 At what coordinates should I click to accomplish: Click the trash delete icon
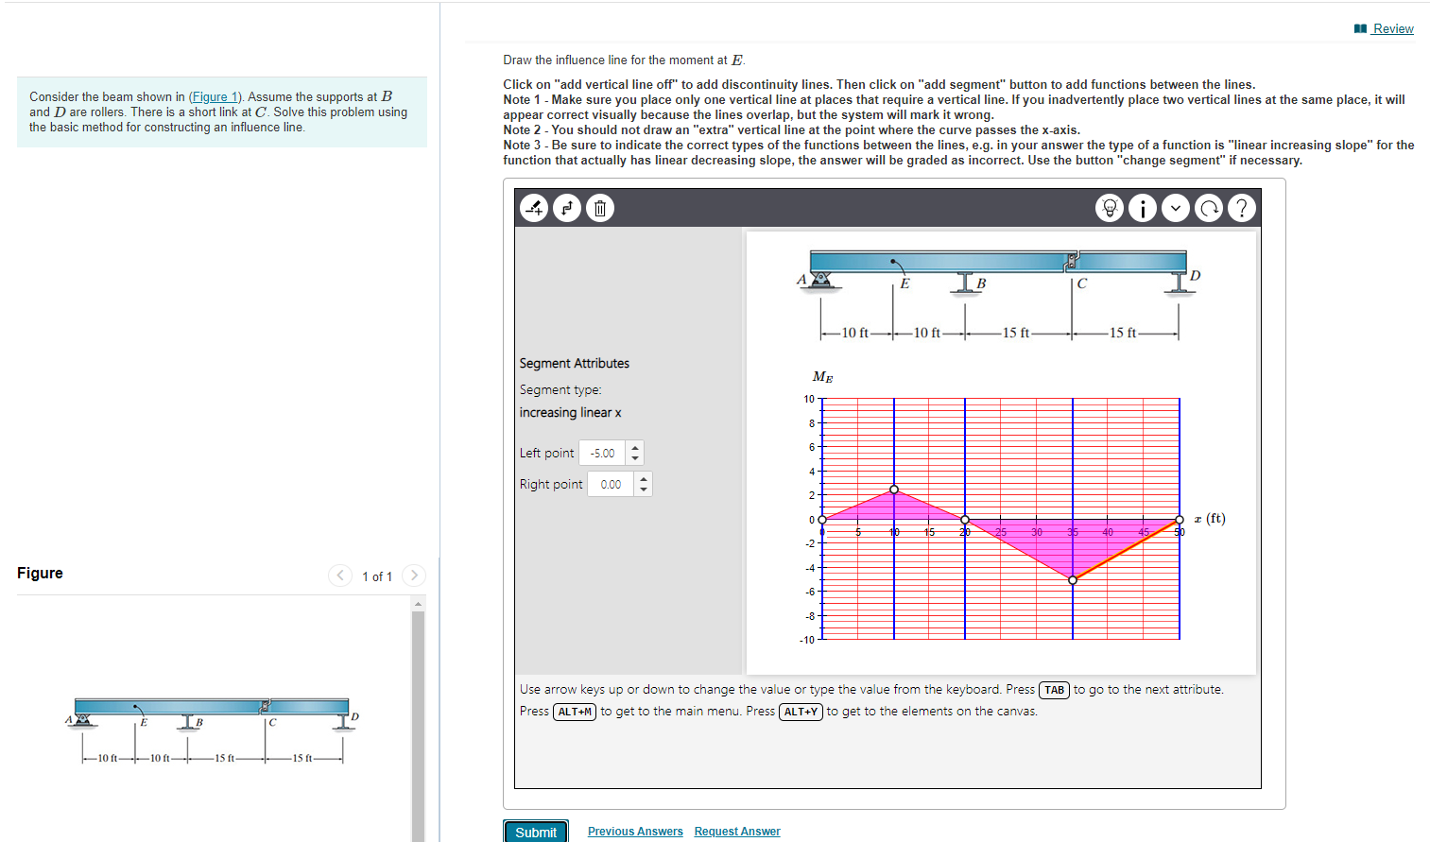pyautogui.click(x=600, y=208)
